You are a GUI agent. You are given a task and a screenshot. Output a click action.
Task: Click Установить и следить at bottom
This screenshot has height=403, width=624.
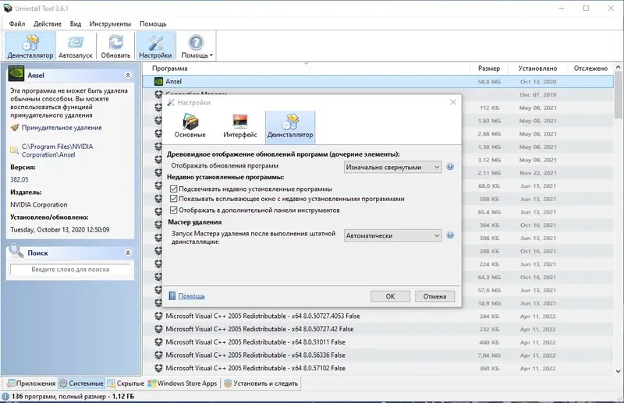pyautogui.click(x=261, y=384)
